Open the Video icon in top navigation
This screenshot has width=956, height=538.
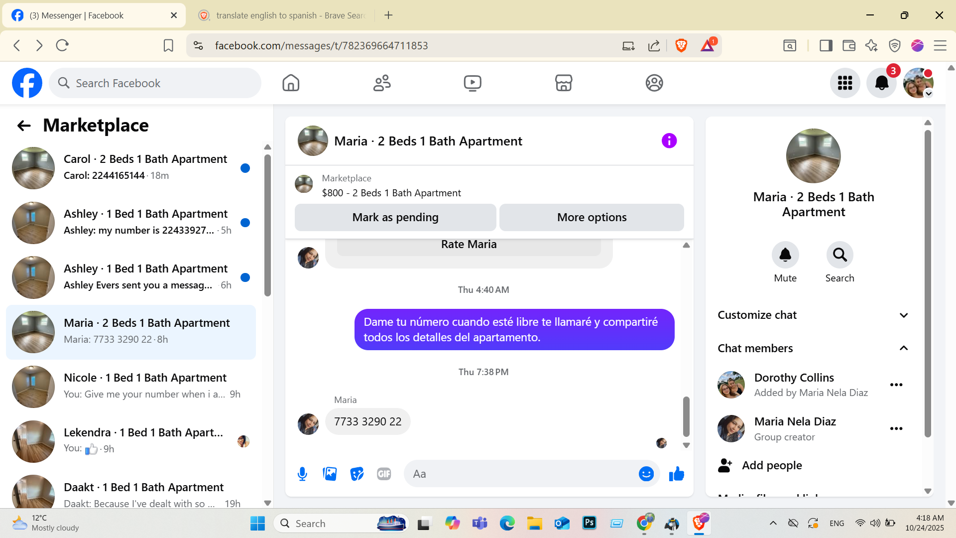473,83
